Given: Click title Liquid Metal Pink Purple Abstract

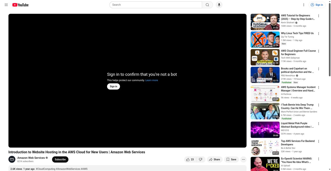Looking at the screenshot, I should pos(297,125).
